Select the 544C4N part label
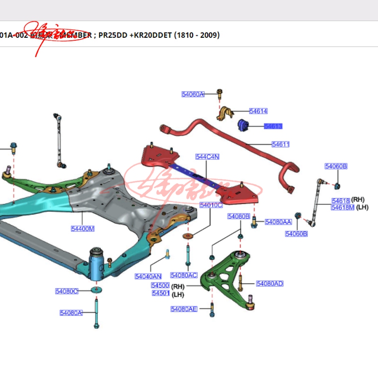This screenshot has height=378, width=378. 207,157
